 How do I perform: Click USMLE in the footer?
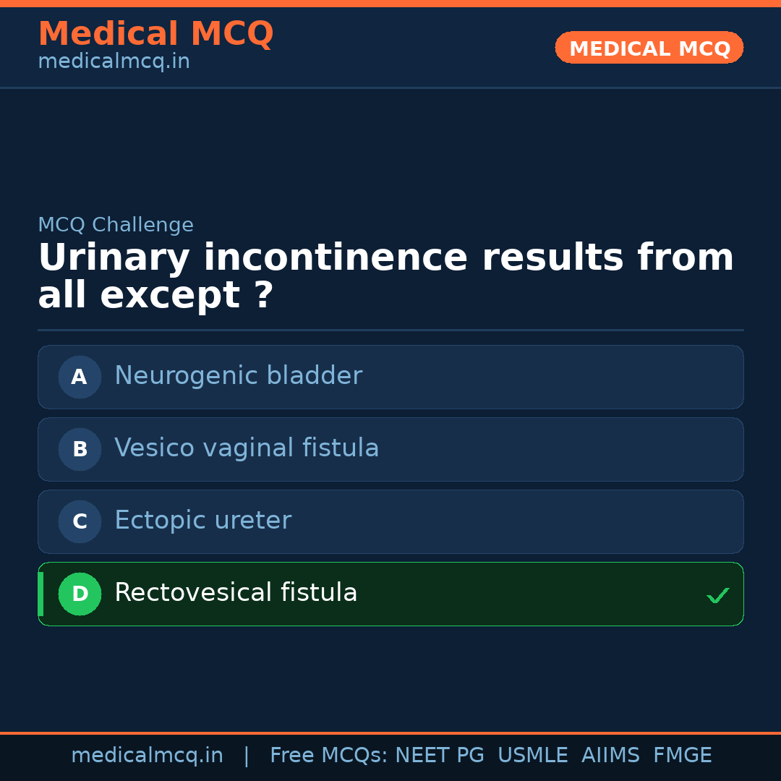coord(532,756)
